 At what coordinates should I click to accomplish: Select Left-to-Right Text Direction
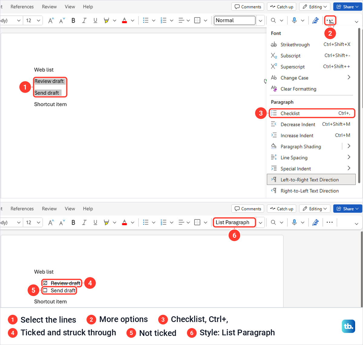[x=311, y=180]
